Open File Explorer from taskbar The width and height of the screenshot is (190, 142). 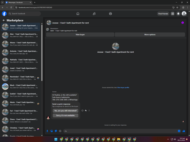point(119,139)
